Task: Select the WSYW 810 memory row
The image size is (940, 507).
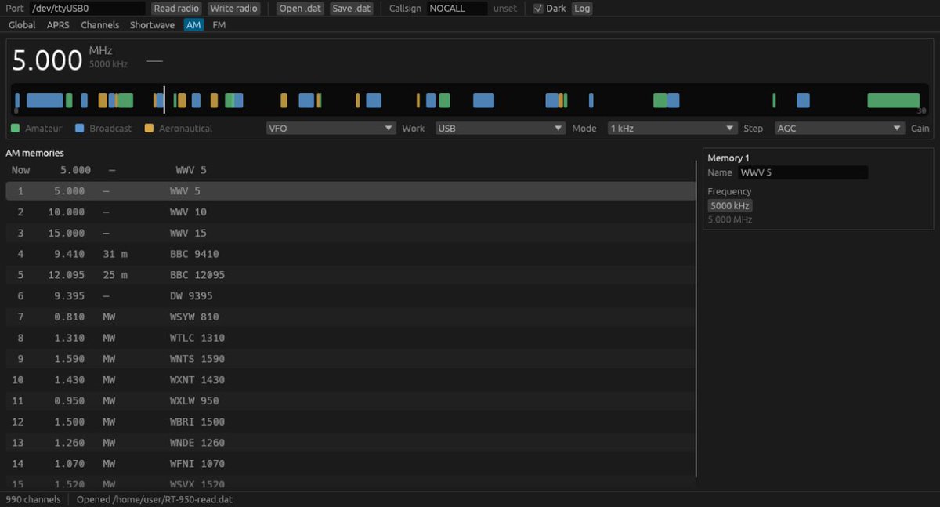Action: [350, 317]
